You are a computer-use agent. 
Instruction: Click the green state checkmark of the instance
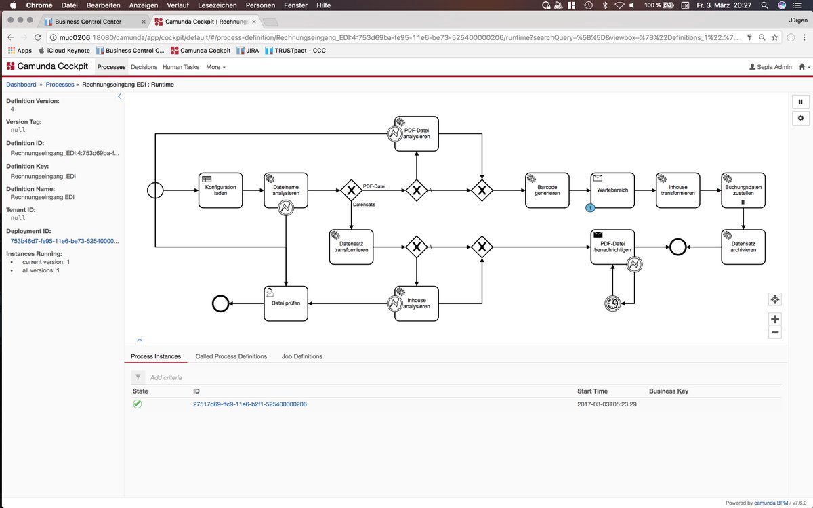[137, 404]
